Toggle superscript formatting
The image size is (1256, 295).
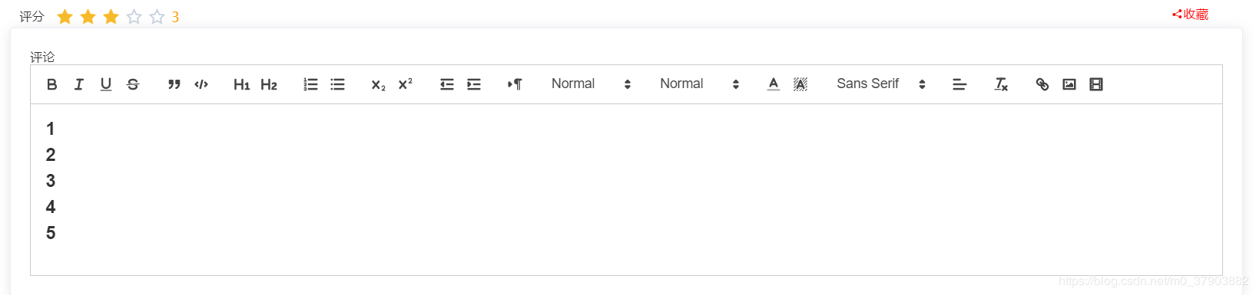point(406,84)
